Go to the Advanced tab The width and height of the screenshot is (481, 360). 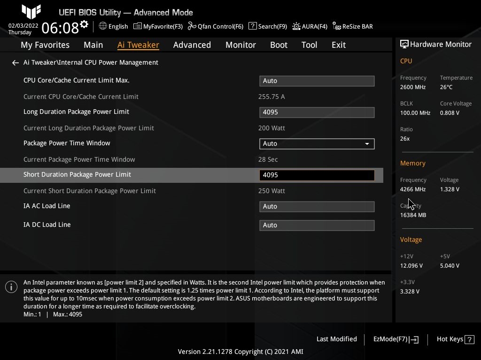[x=192, y=45]
